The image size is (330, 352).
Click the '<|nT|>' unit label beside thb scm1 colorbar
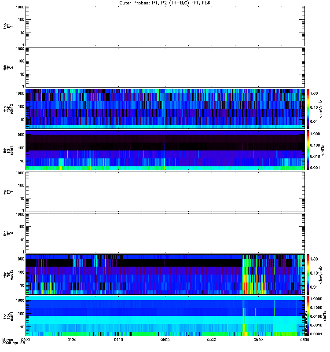(323, 150)
